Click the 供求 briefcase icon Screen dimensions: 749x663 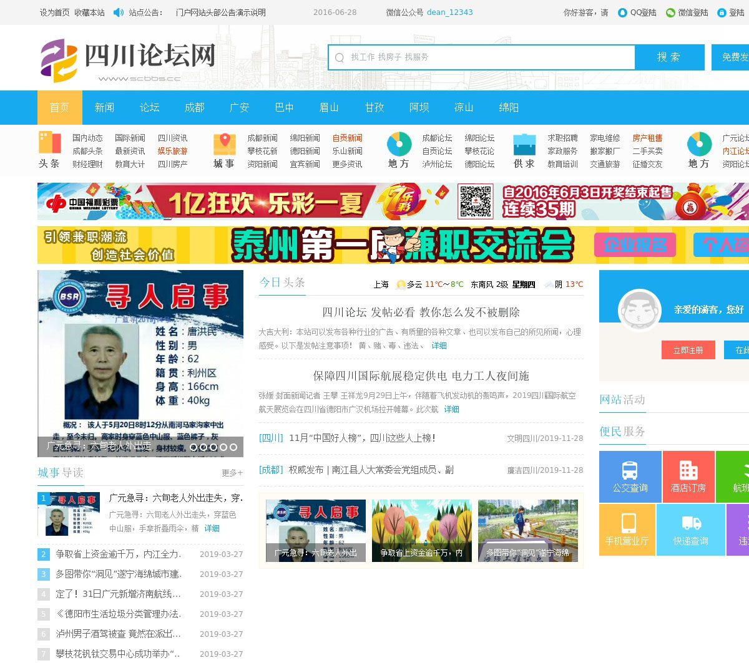(524, 143)
